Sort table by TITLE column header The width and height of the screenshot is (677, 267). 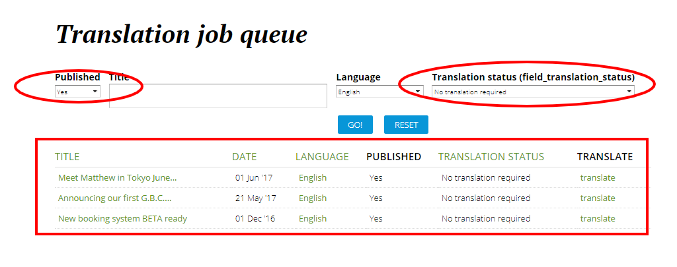(x=67, y=157)
